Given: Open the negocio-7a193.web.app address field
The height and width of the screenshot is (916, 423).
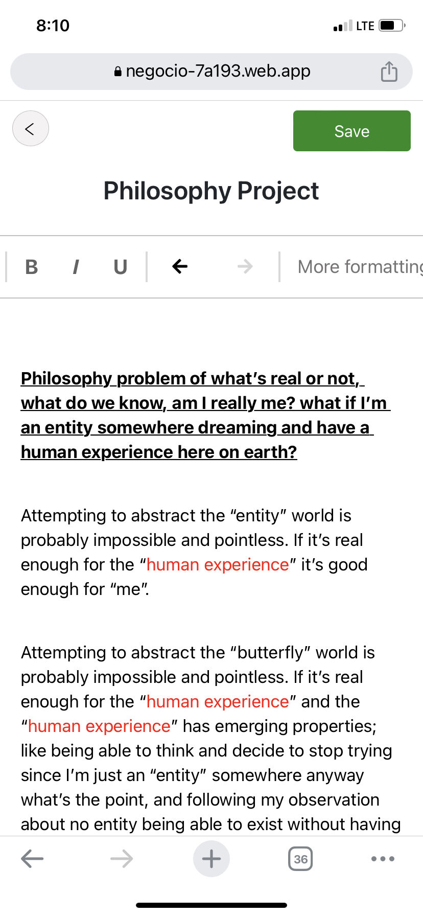Looking at the screenshot, I should click(212, 72).
